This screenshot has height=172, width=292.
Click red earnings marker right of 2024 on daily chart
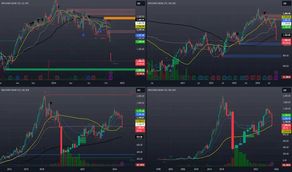click(57, 78)
